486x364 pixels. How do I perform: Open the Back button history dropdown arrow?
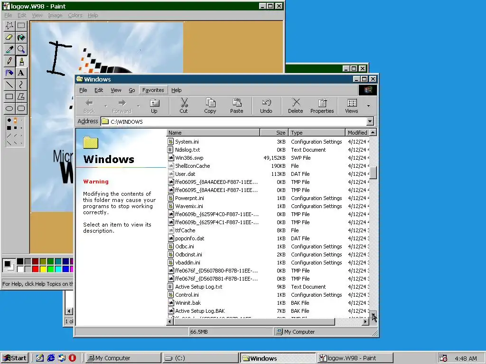(x=106, y=106)
